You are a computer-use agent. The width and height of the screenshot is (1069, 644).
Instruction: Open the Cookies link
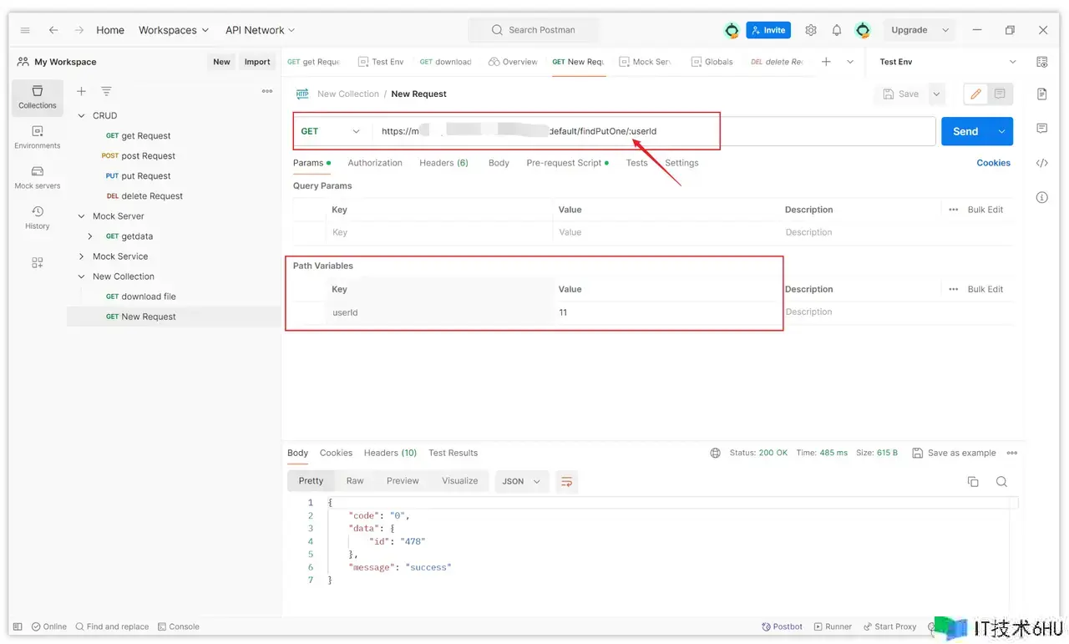point(993,163)
